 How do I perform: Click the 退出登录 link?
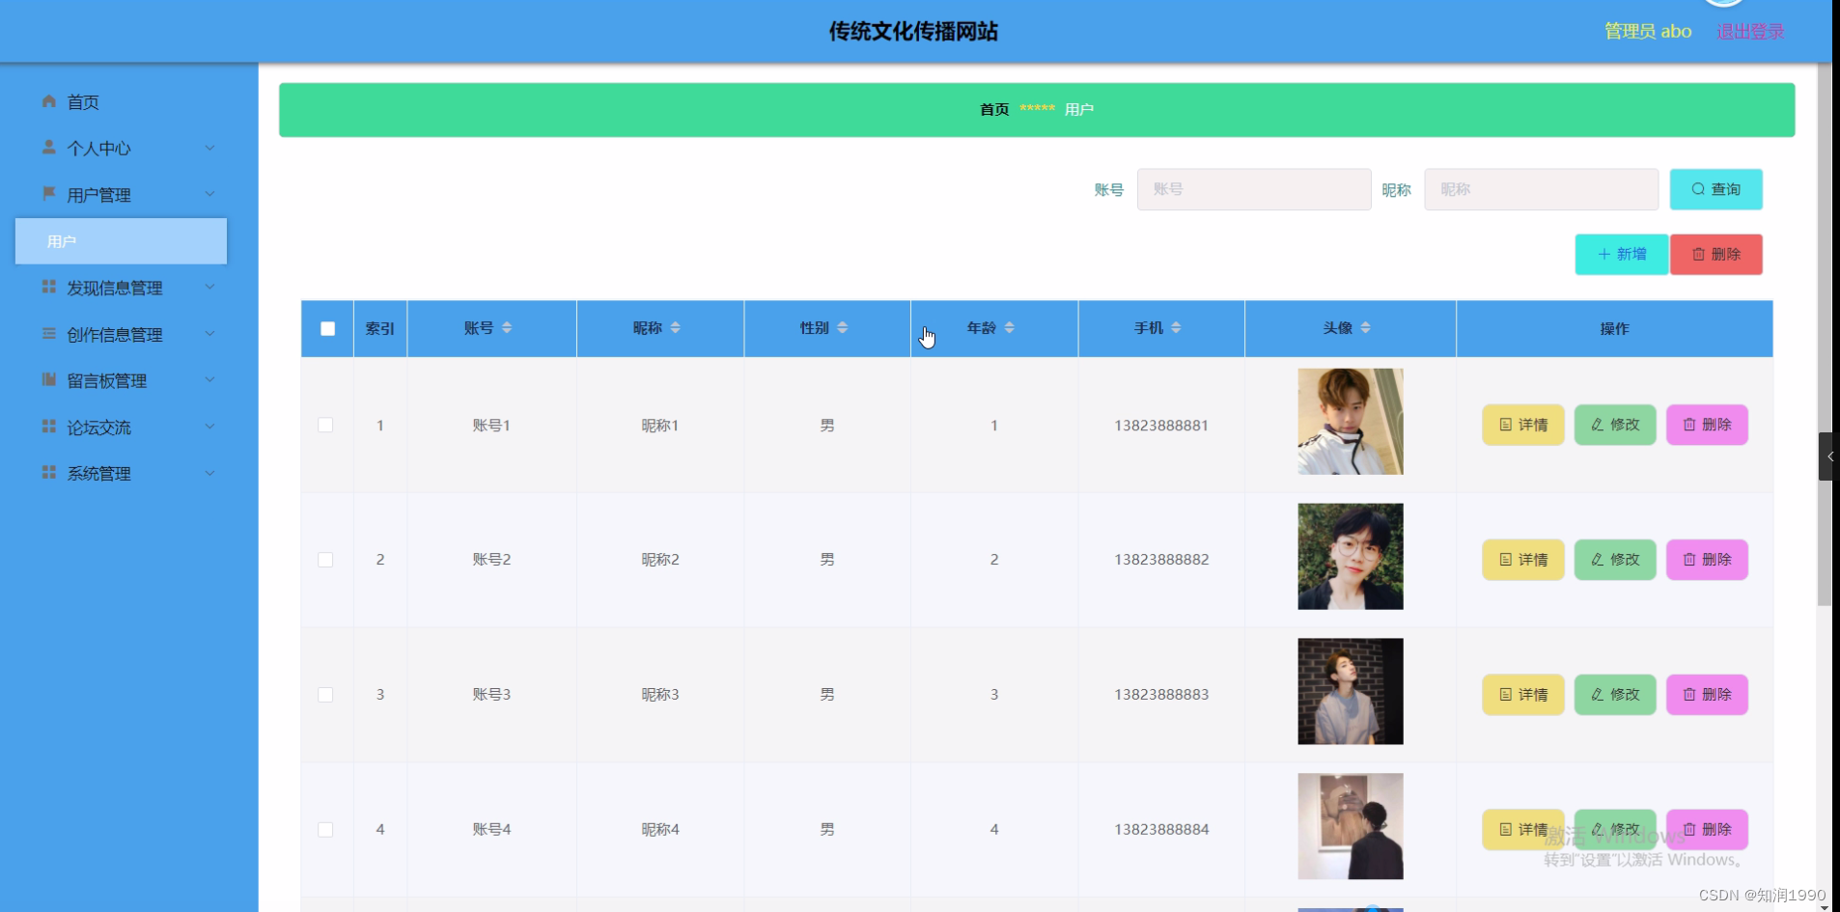(x=1749, y=30)
